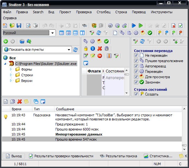The height and width of the screenshot is (168, 189).
Task: Click the yellow padlock lock icon
Action: tap(86, 49)
